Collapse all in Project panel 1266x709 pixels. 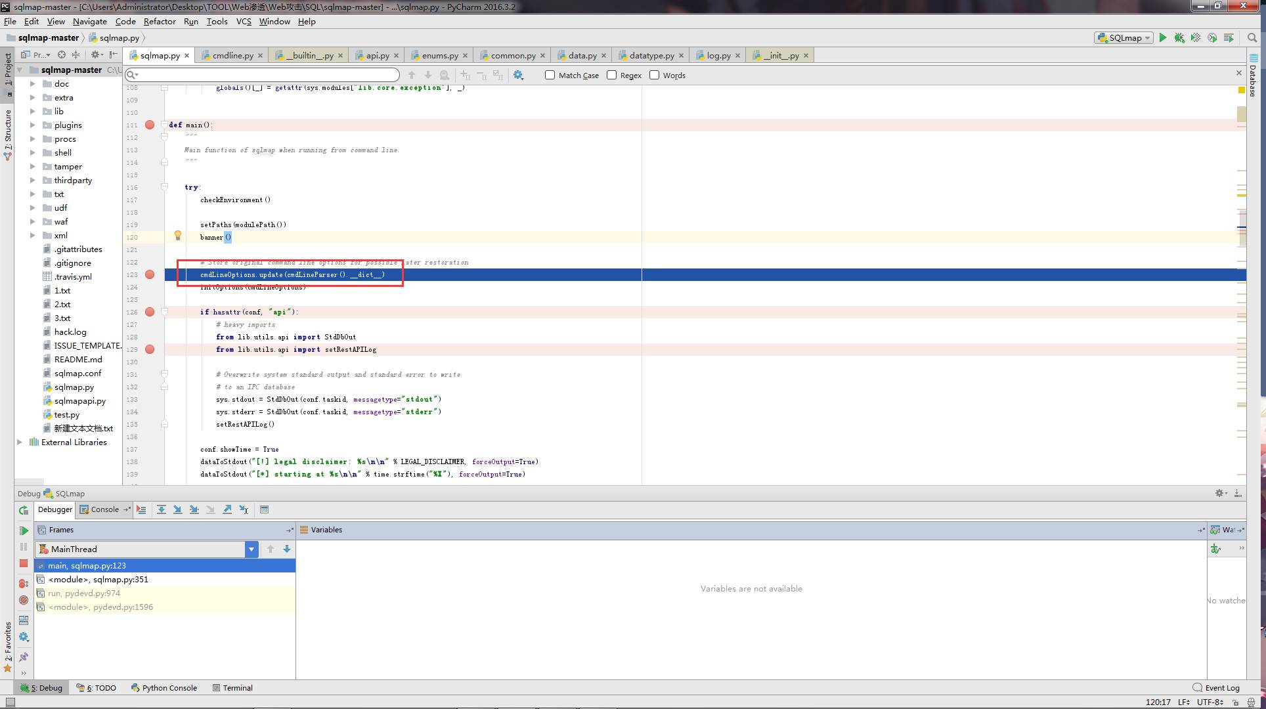76,55
